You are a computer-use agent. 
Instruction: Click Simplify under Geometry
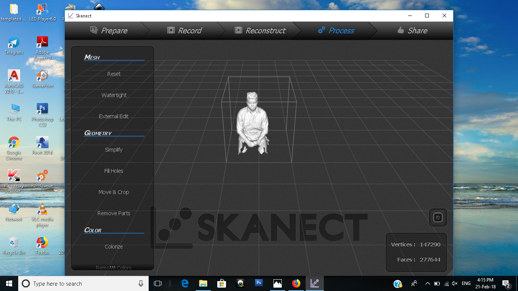[x=114, y=150]
